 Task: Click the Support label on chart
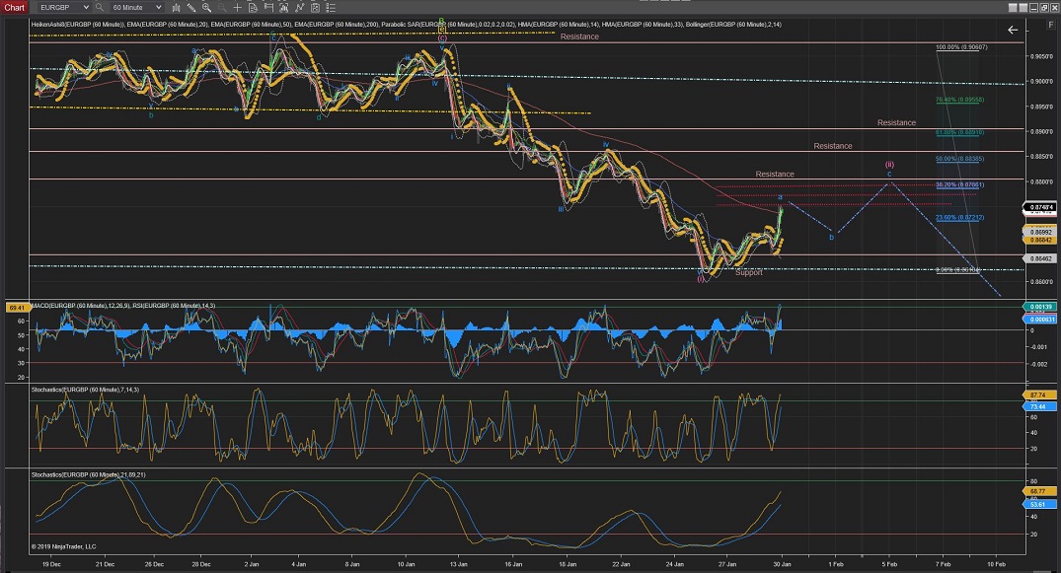coord(748,272)
